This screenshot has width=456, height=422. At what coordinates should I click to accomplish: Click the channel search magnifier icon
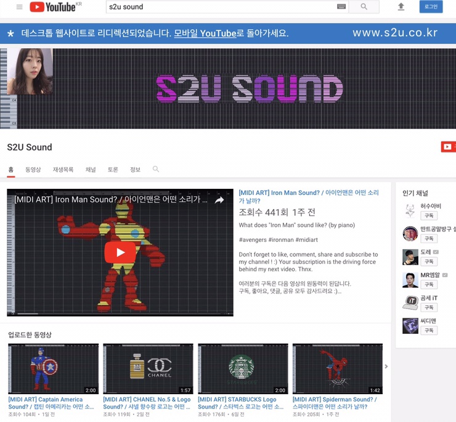156,169
